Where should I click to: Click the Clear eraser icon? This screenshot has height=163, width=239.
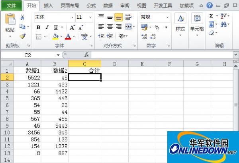pyautogui.click(x=212, y=33)
